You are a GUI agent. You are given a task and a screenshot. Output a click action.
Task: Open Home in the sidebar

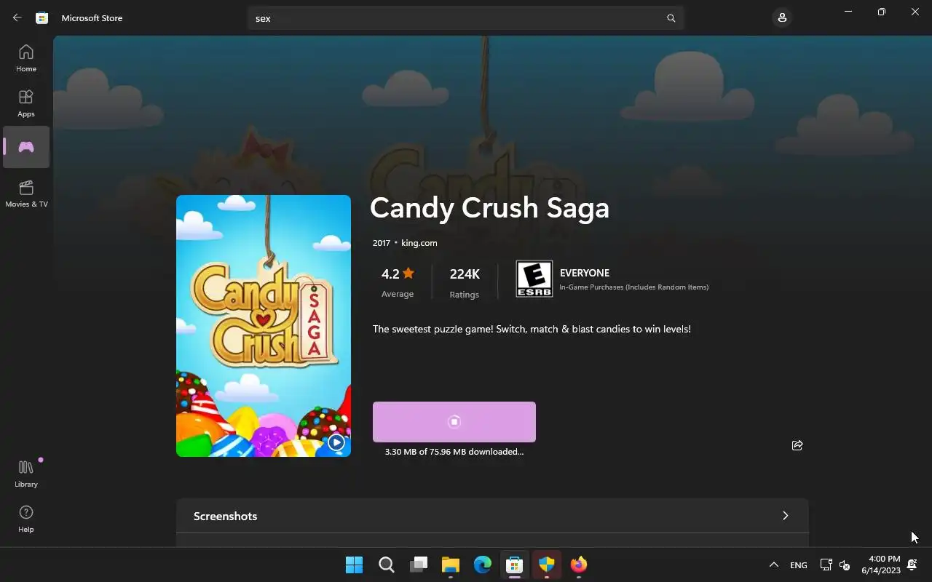(26, 58)
